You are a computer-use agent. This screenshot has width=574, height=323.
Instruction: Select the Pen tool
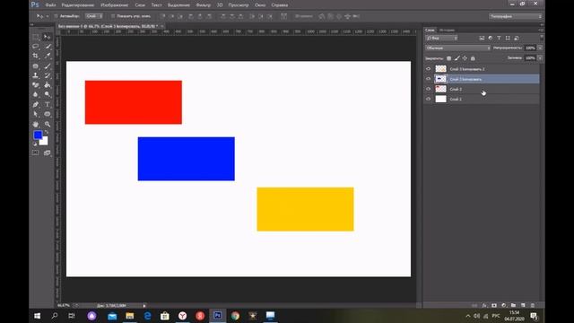[36, 105]
